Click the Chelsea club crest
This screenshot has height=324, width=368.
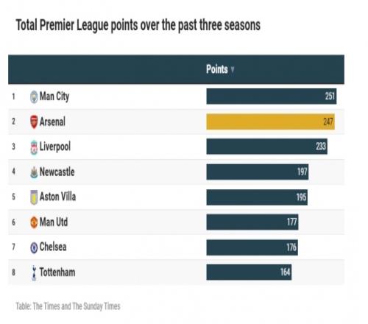(x=34, y=247)
